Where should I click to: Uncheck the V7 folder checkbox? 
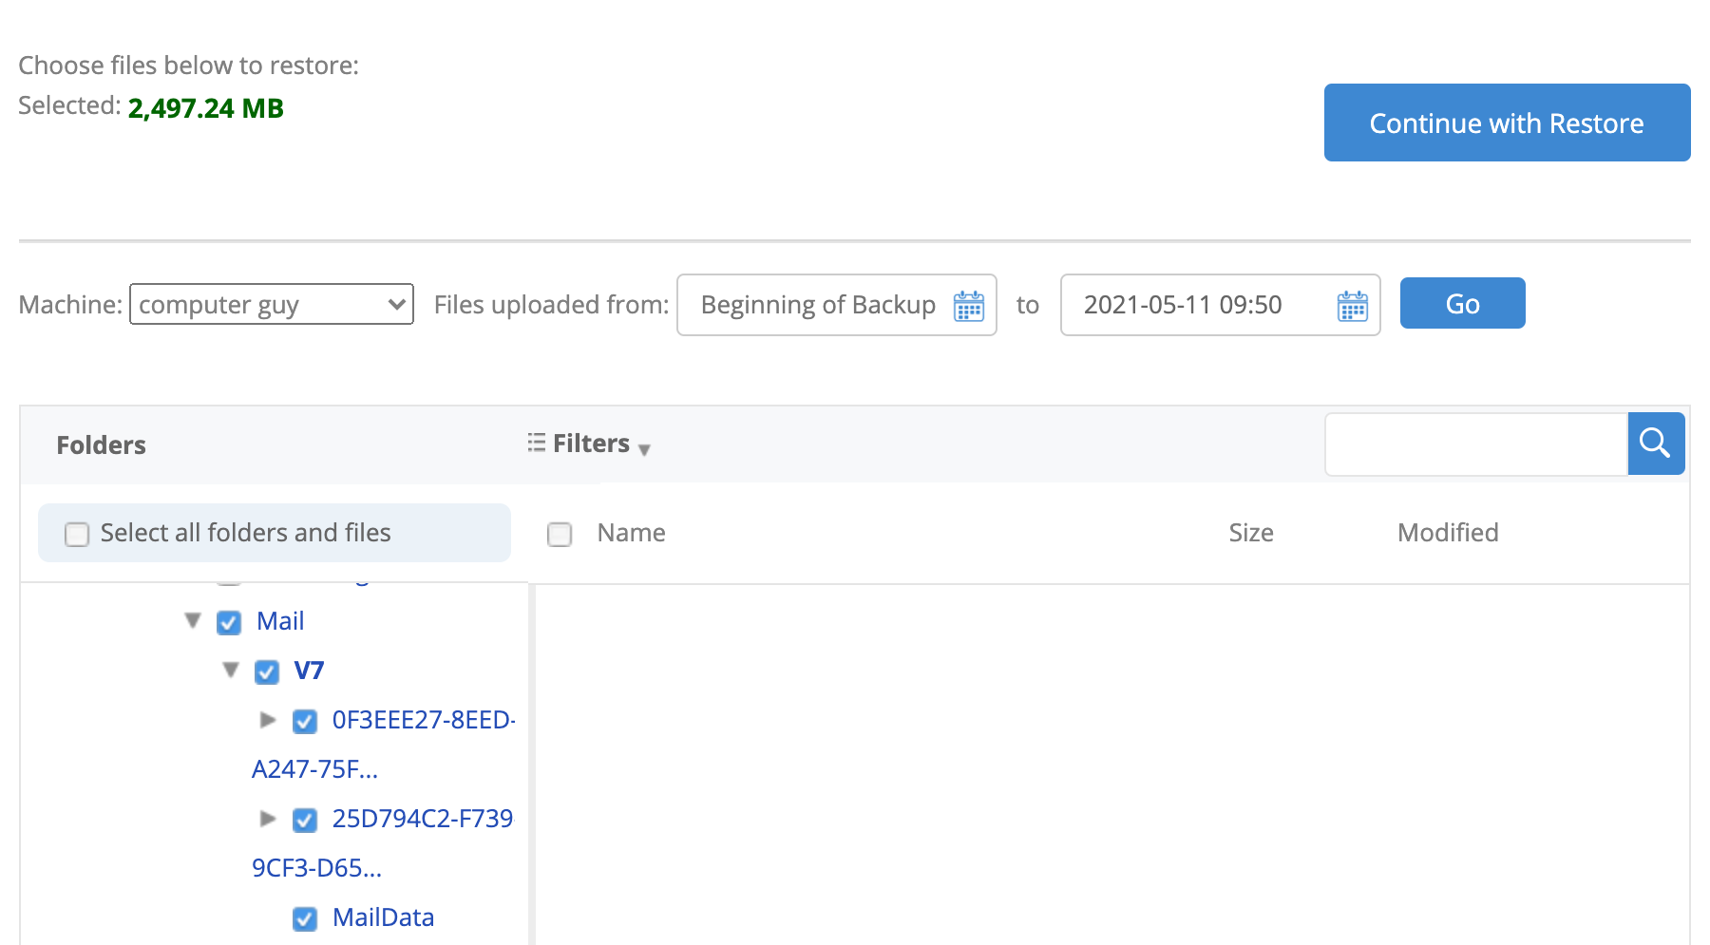[266, 671]
